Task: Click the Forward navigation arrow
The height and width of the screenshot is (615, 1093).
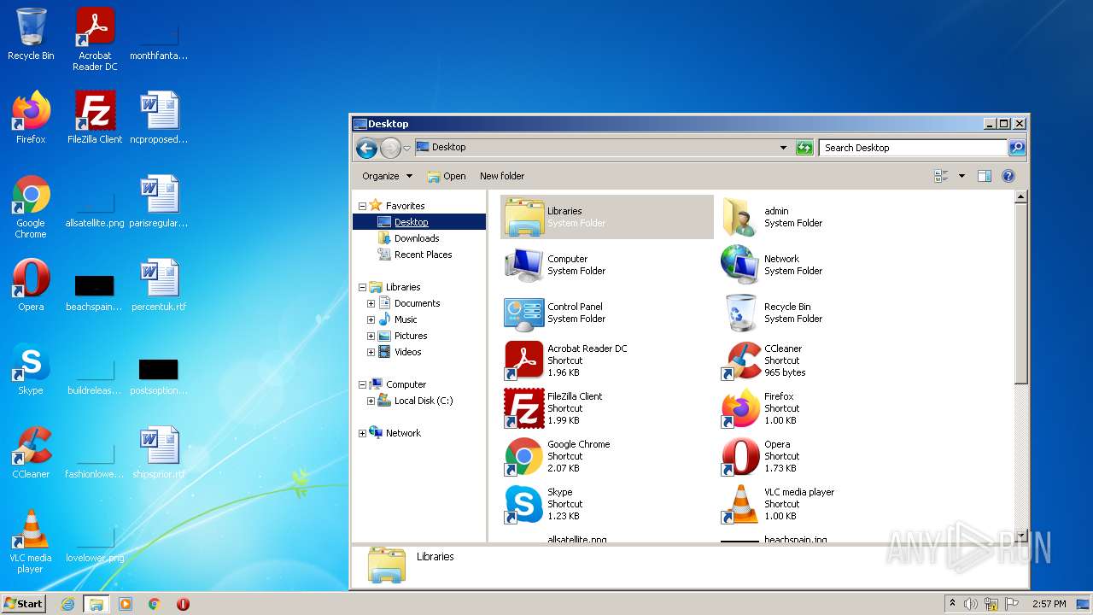Action: coord(390,148)
